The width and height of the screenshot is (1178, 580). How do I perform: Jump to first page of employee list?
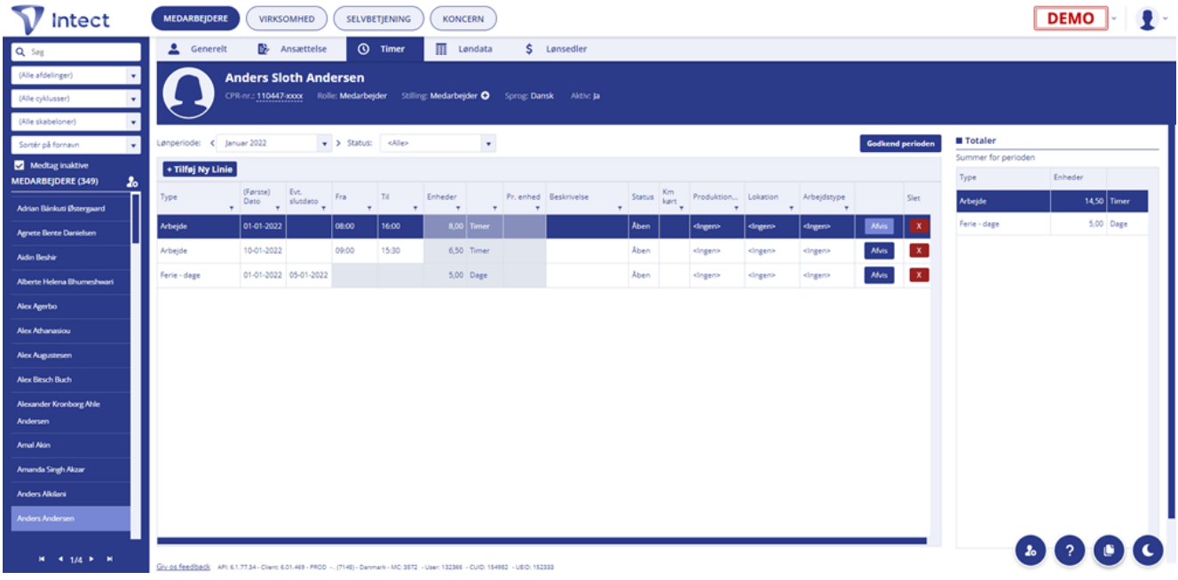coord(41,560)
